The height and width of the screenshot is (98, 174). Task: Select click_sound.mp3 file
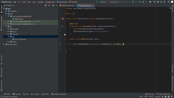tap(19, 39)
